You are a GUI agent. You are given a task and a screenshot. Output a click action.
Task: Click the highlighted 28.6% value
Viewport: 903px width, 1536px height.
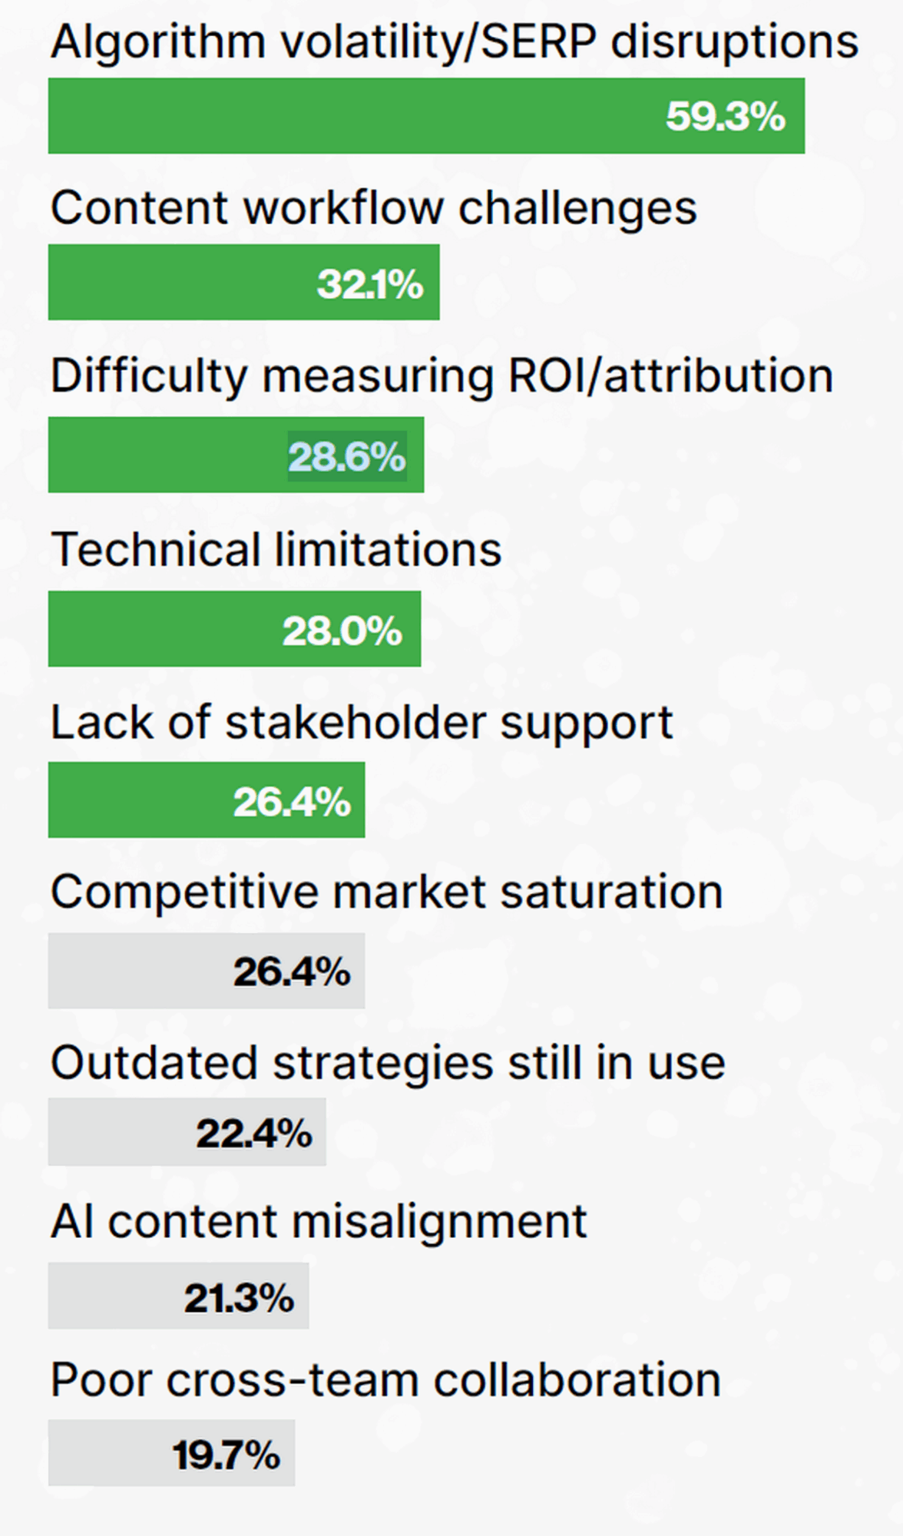(x=347, y=457)
